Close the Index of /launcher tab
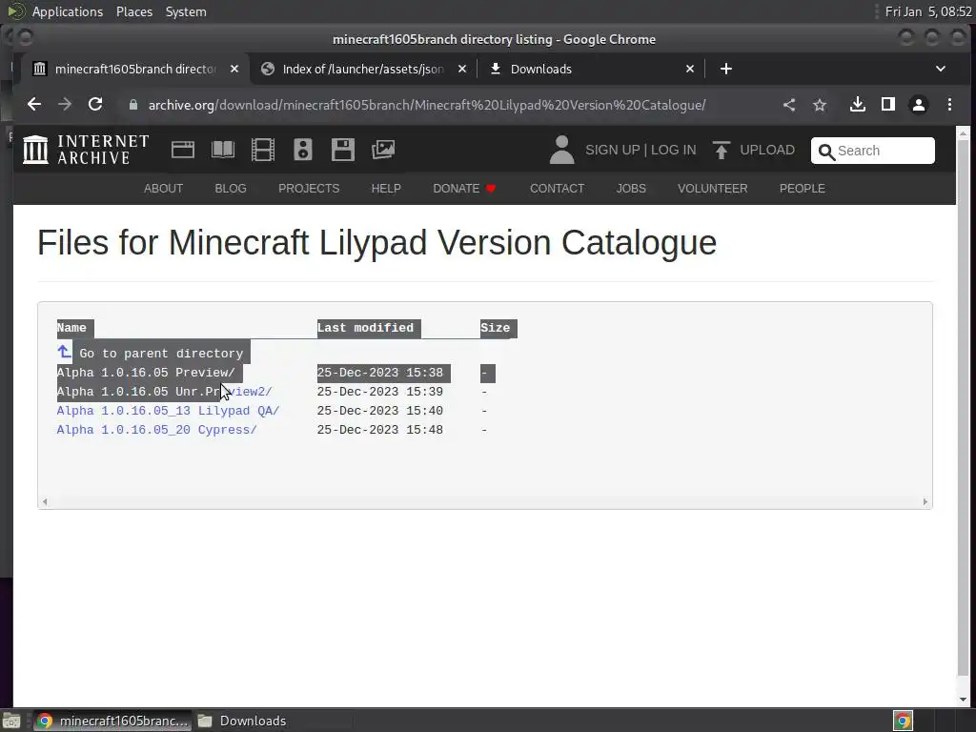 point(462,69)
